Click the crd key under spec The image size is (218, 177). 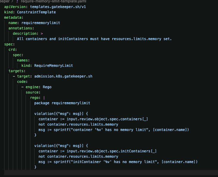coord(13,50)
